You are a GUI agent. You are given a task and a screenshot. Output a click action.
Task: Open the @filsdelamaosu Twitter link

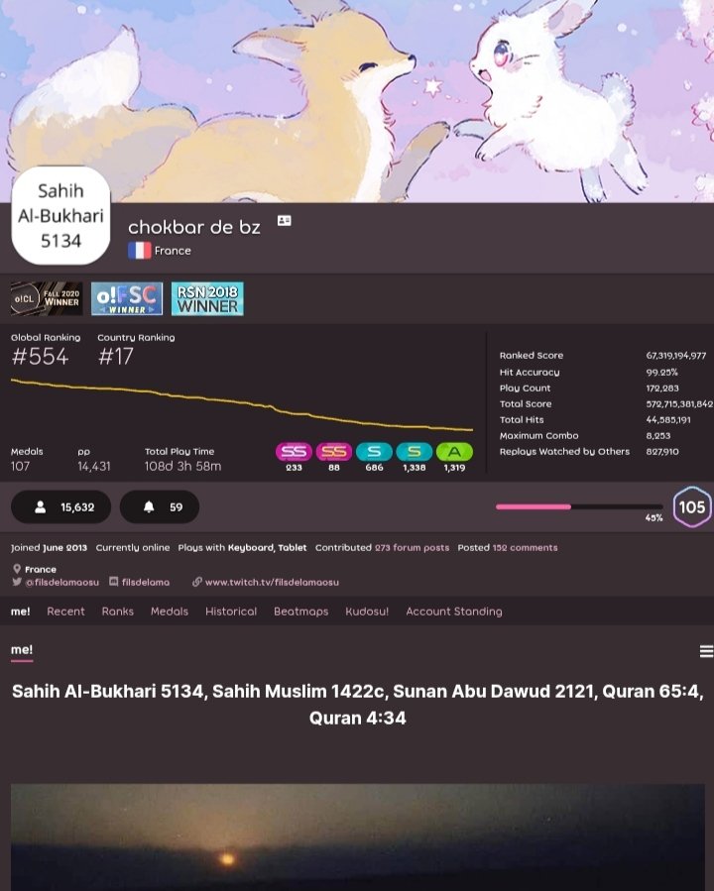61,582
